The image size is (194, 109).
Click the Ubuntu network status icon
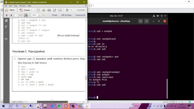pyautogui.click(x=154, y=16)
